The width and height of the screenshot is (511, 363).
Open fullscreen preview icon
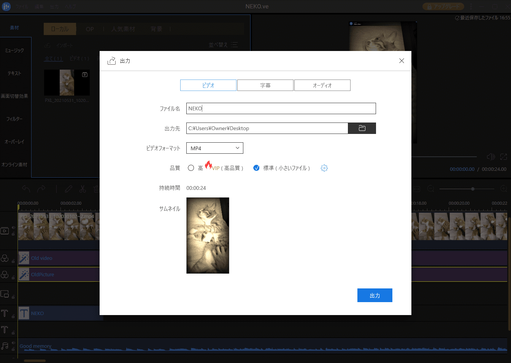tap(503, 157)
